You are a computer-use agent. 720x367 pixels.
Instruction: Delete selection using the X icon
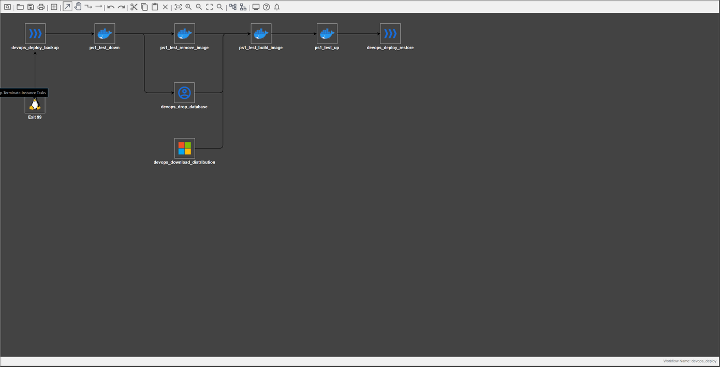pyautogui.click(x=165, y=7)
